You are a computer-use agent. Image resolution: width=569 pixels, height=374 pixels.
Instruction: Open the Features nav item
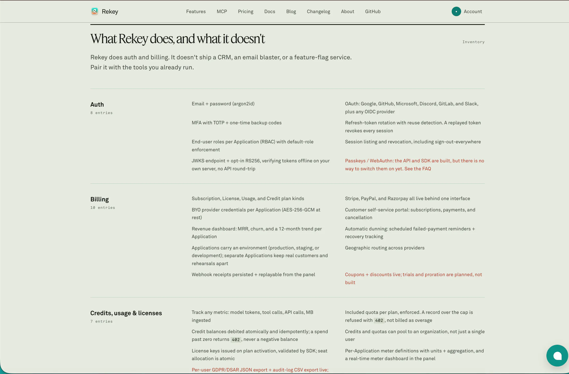[x=196, y=12]
